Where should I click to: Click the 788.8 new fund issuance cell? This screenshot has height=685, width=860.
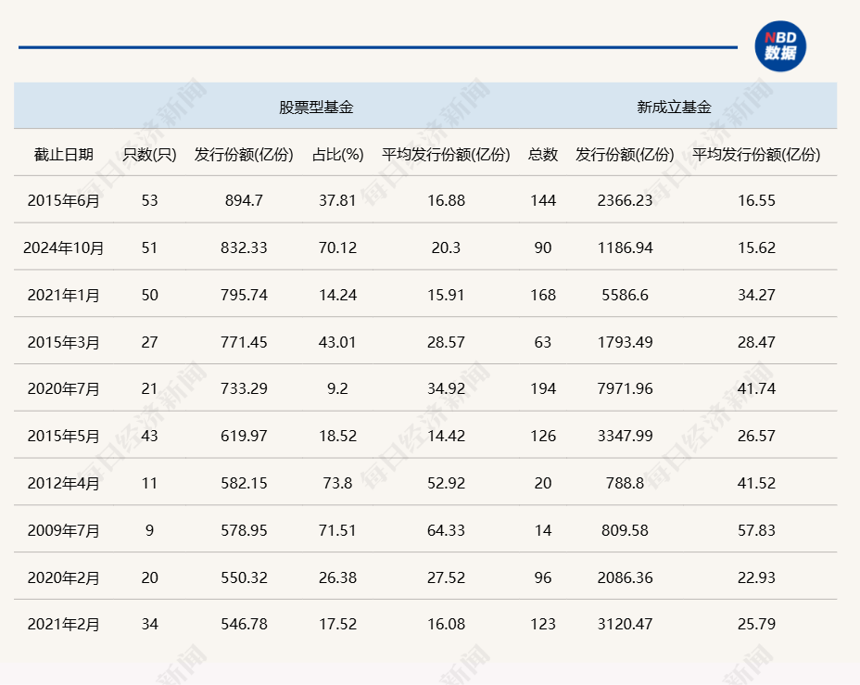coord(626,483)
